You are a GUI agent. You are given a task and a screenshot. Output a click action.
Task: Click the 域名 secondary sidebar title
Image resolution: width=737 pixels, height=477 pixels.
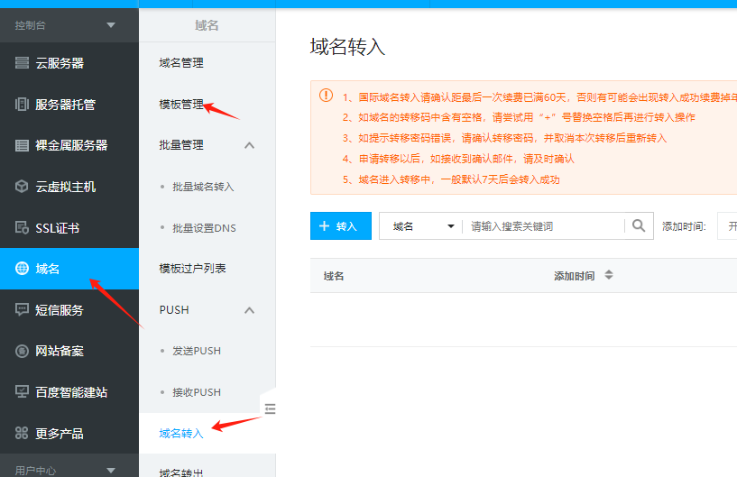point(207,25)
